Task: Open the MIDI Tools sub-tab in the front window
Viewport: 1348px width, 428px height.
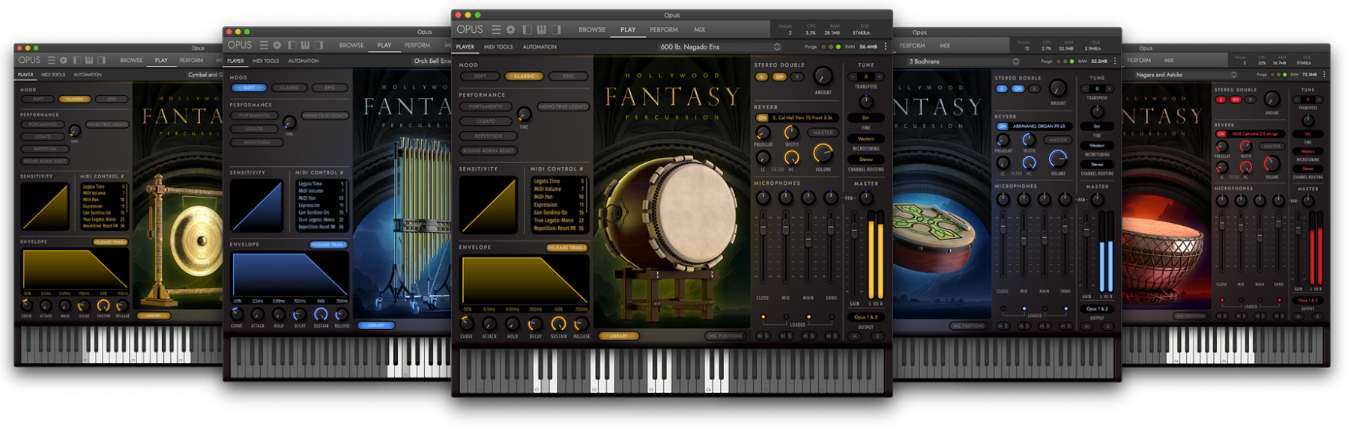Action: pyautogui.click(x=498, y=46)
